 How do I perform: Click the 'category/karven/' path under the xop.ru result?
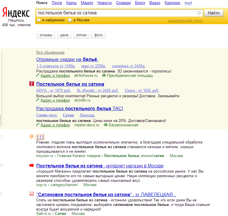coord(64,185)
